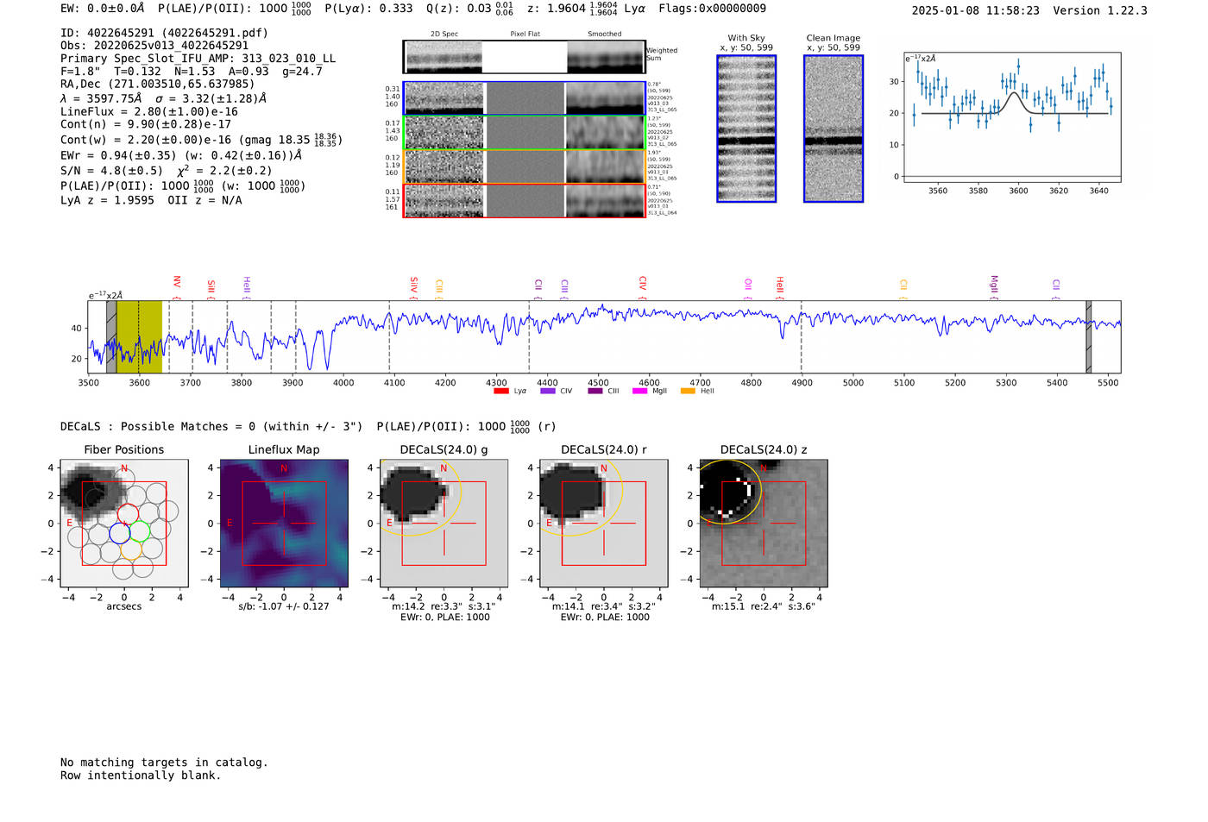The image size is (1208, 822).
Task: Select the green fiber circle in Fiber Positions
Action: coord(140,531)
